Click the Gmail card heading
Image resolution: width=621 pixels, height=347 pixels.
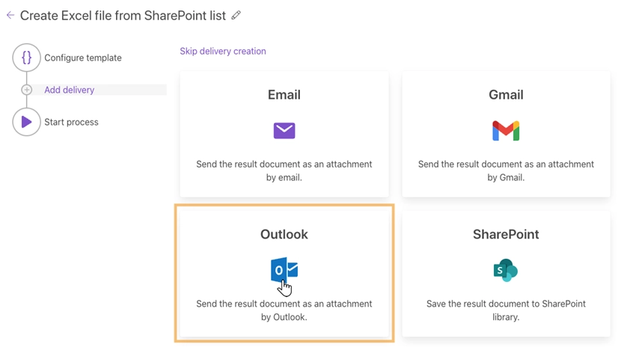pyautogui.click(x=506, y=95)
